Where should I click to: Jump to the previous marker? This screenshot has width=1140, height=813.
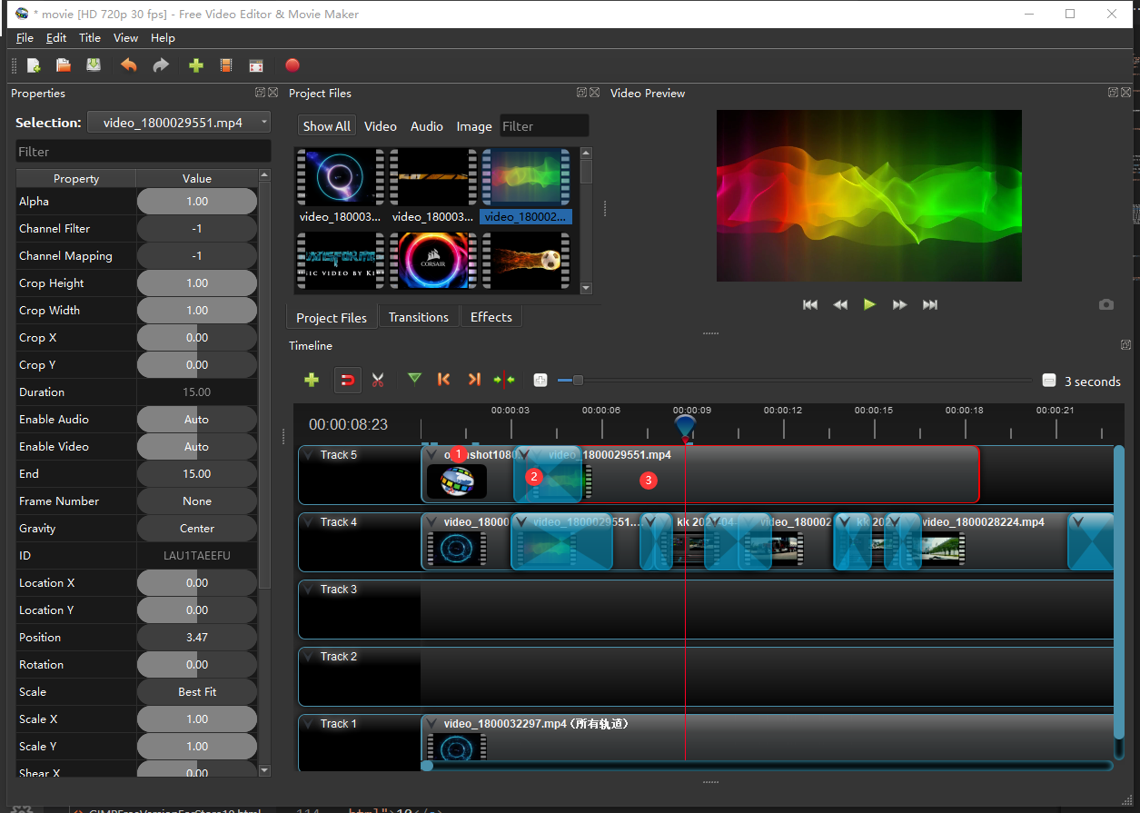point(444,380)
